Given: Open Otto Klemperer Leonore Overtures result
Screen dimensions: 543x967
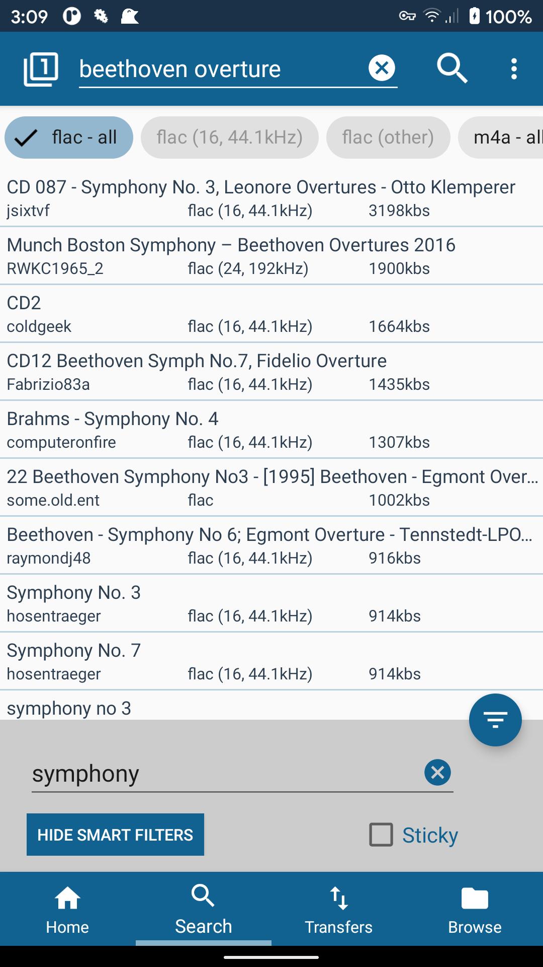Looking at the screenshot, I should point(271,198).
